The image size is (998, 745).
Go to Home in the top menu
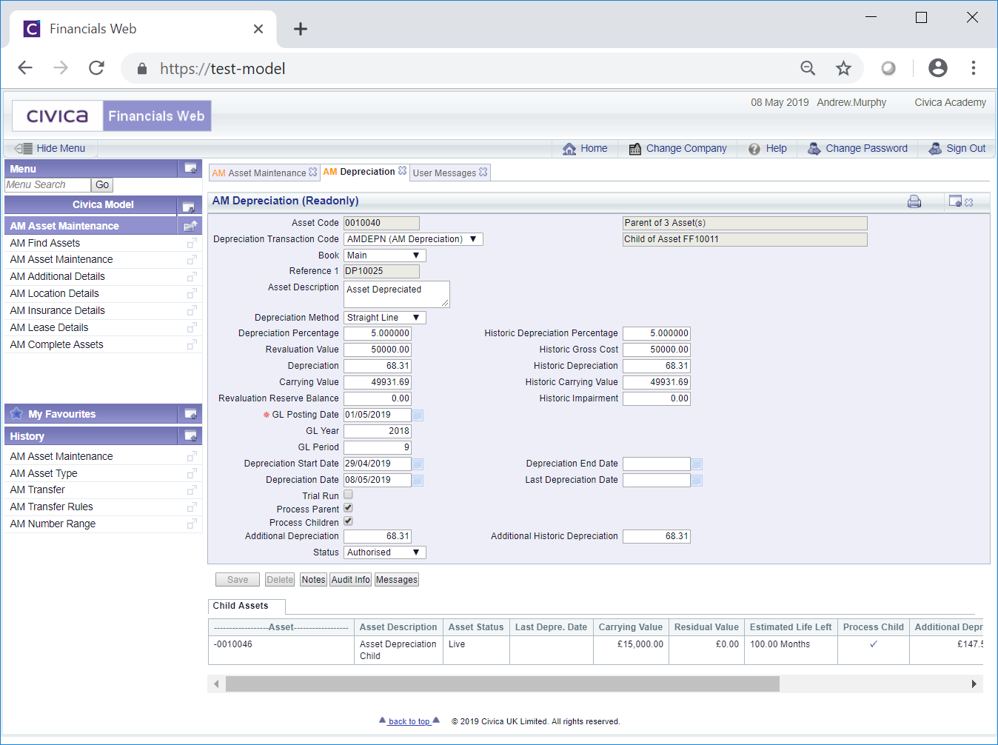tap(585, 148)
